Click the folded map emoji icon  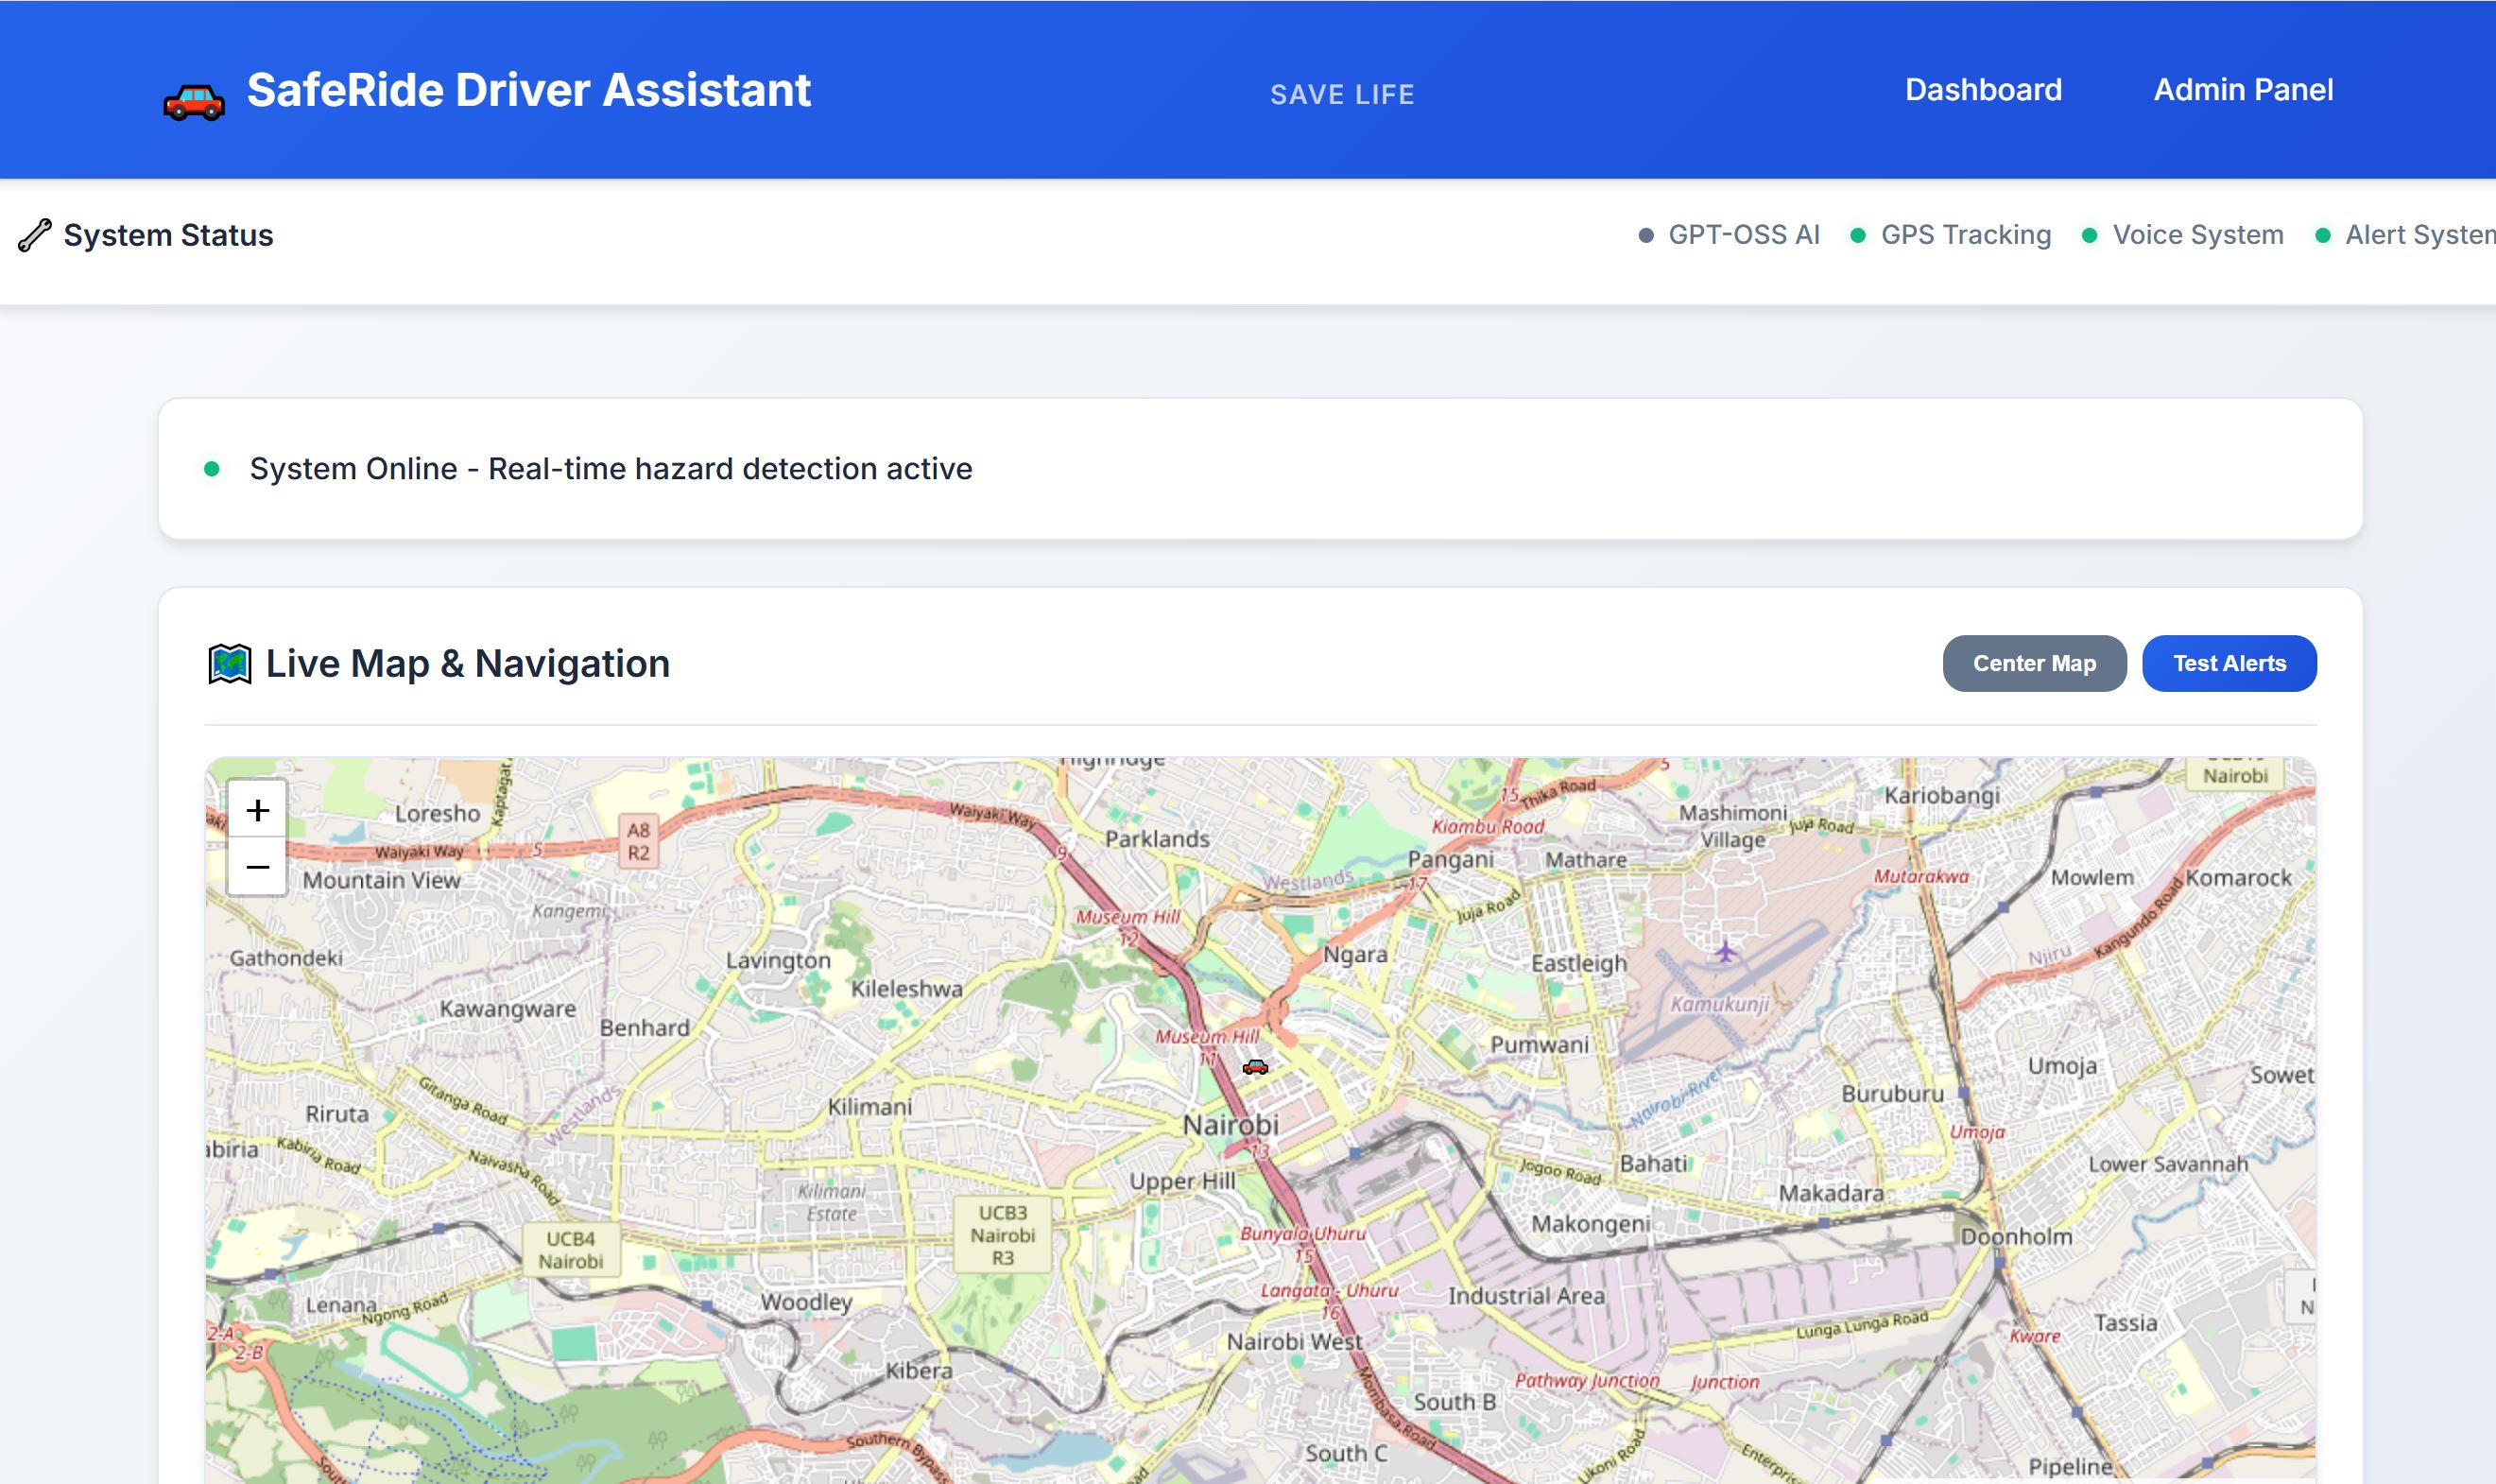pos(229,664)
